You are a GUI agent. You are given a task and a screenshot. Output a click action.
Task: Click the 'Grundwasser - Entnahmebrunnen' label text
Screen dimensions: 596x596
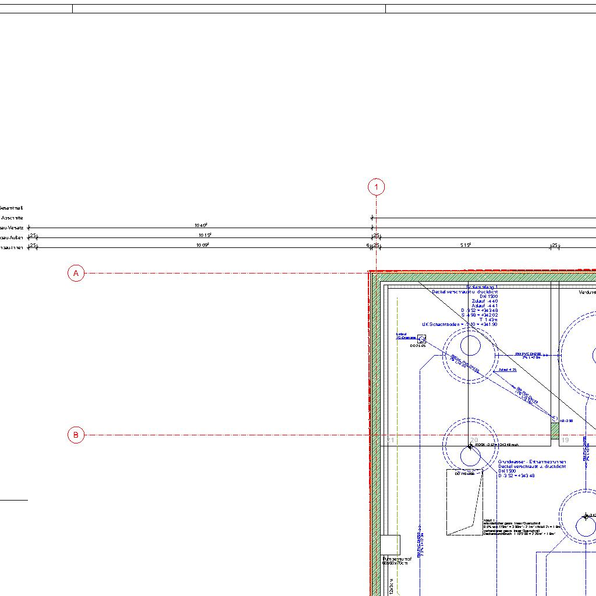tap(531, 462)
